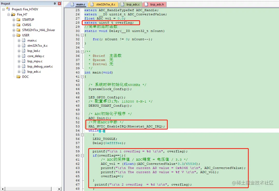279x191 pixels.
Task: Expand core_delay.c dependencies in tree
Action: coord(19,56)
